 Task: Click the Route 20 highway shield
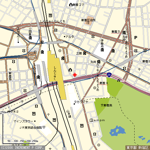coord(109,75)
